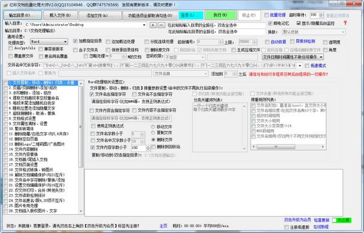Open the input directory path dropdown
The width and height of the screenshot is (364, 233).
click(x=144, y=25)
